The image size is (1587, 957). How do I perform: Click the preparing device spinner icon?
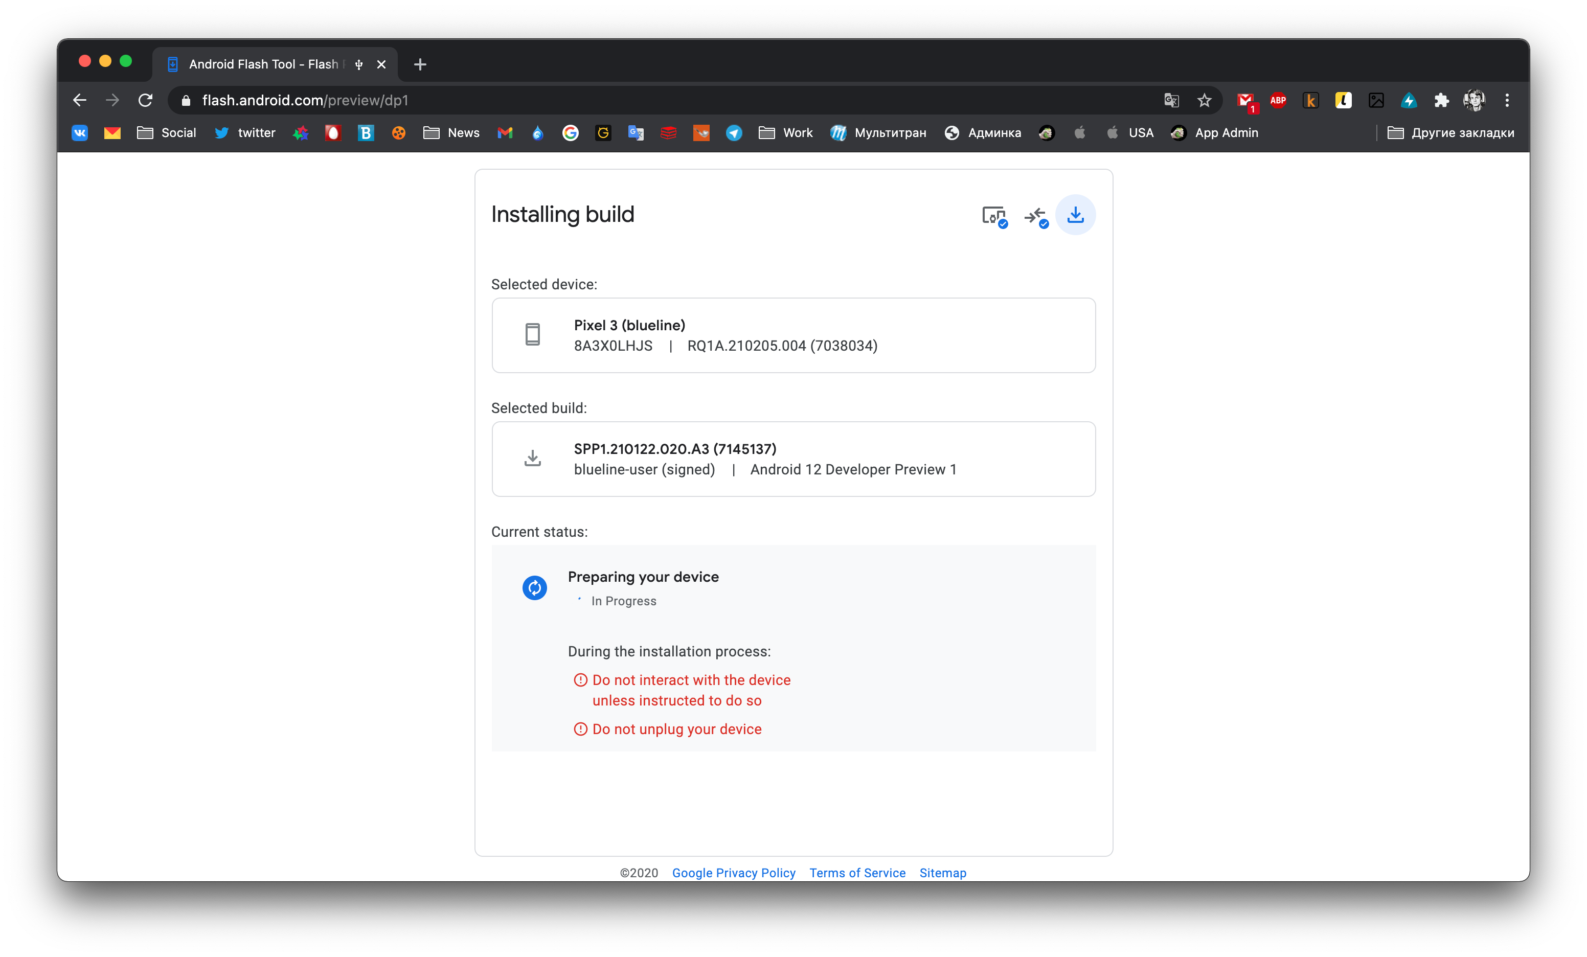coord(533,586)
